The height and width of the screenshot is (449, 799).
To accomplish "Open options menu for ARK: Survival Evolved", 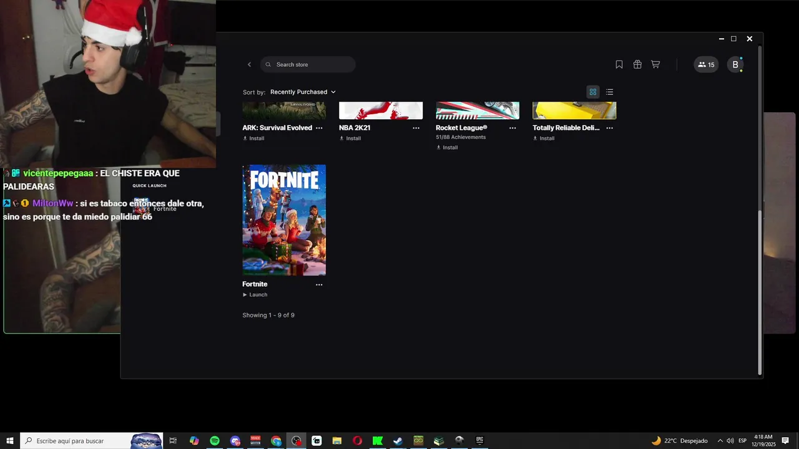I will tap(319, 128).
